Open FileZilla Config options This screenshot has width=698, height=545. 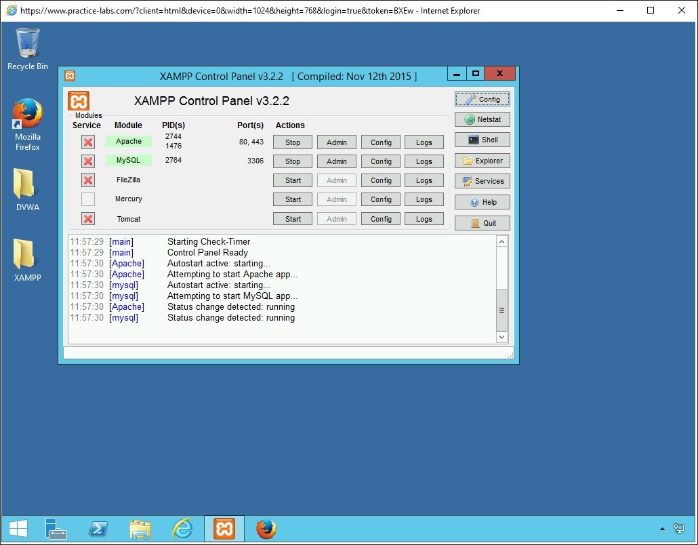coord(381,180)
